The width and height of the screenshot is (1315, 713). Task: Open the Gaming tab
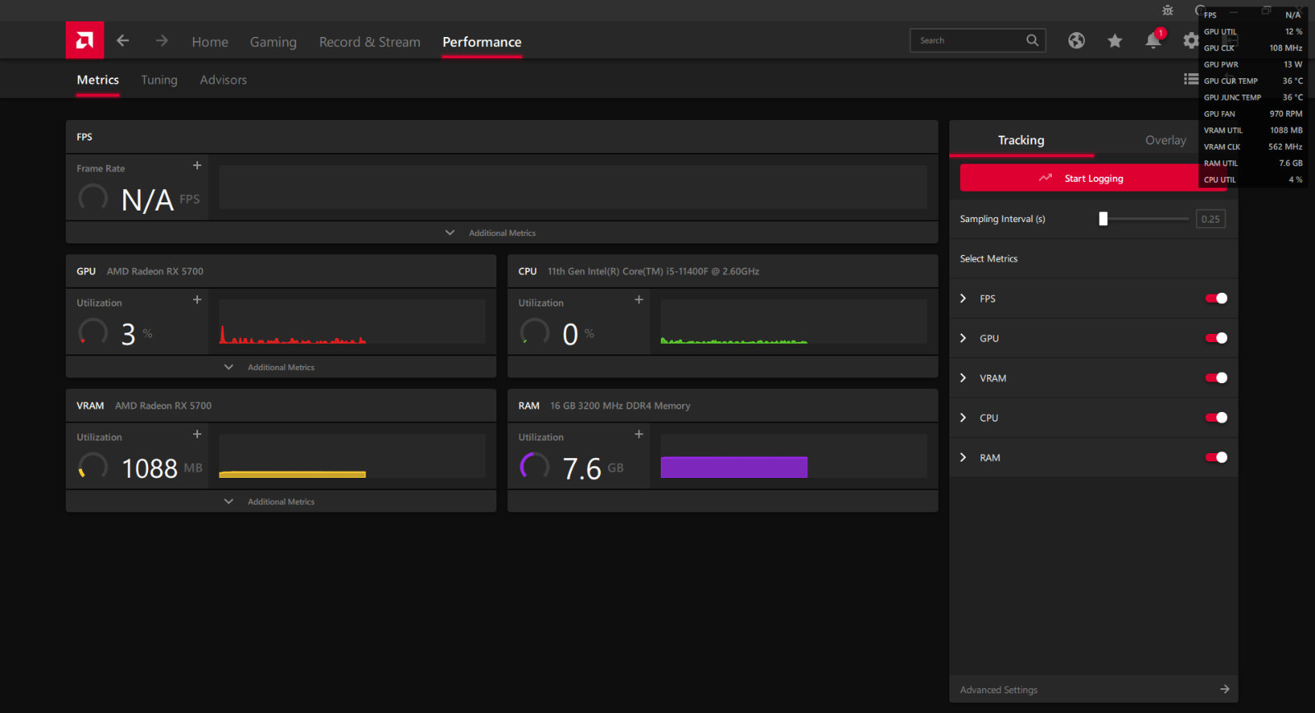point(274,42)
